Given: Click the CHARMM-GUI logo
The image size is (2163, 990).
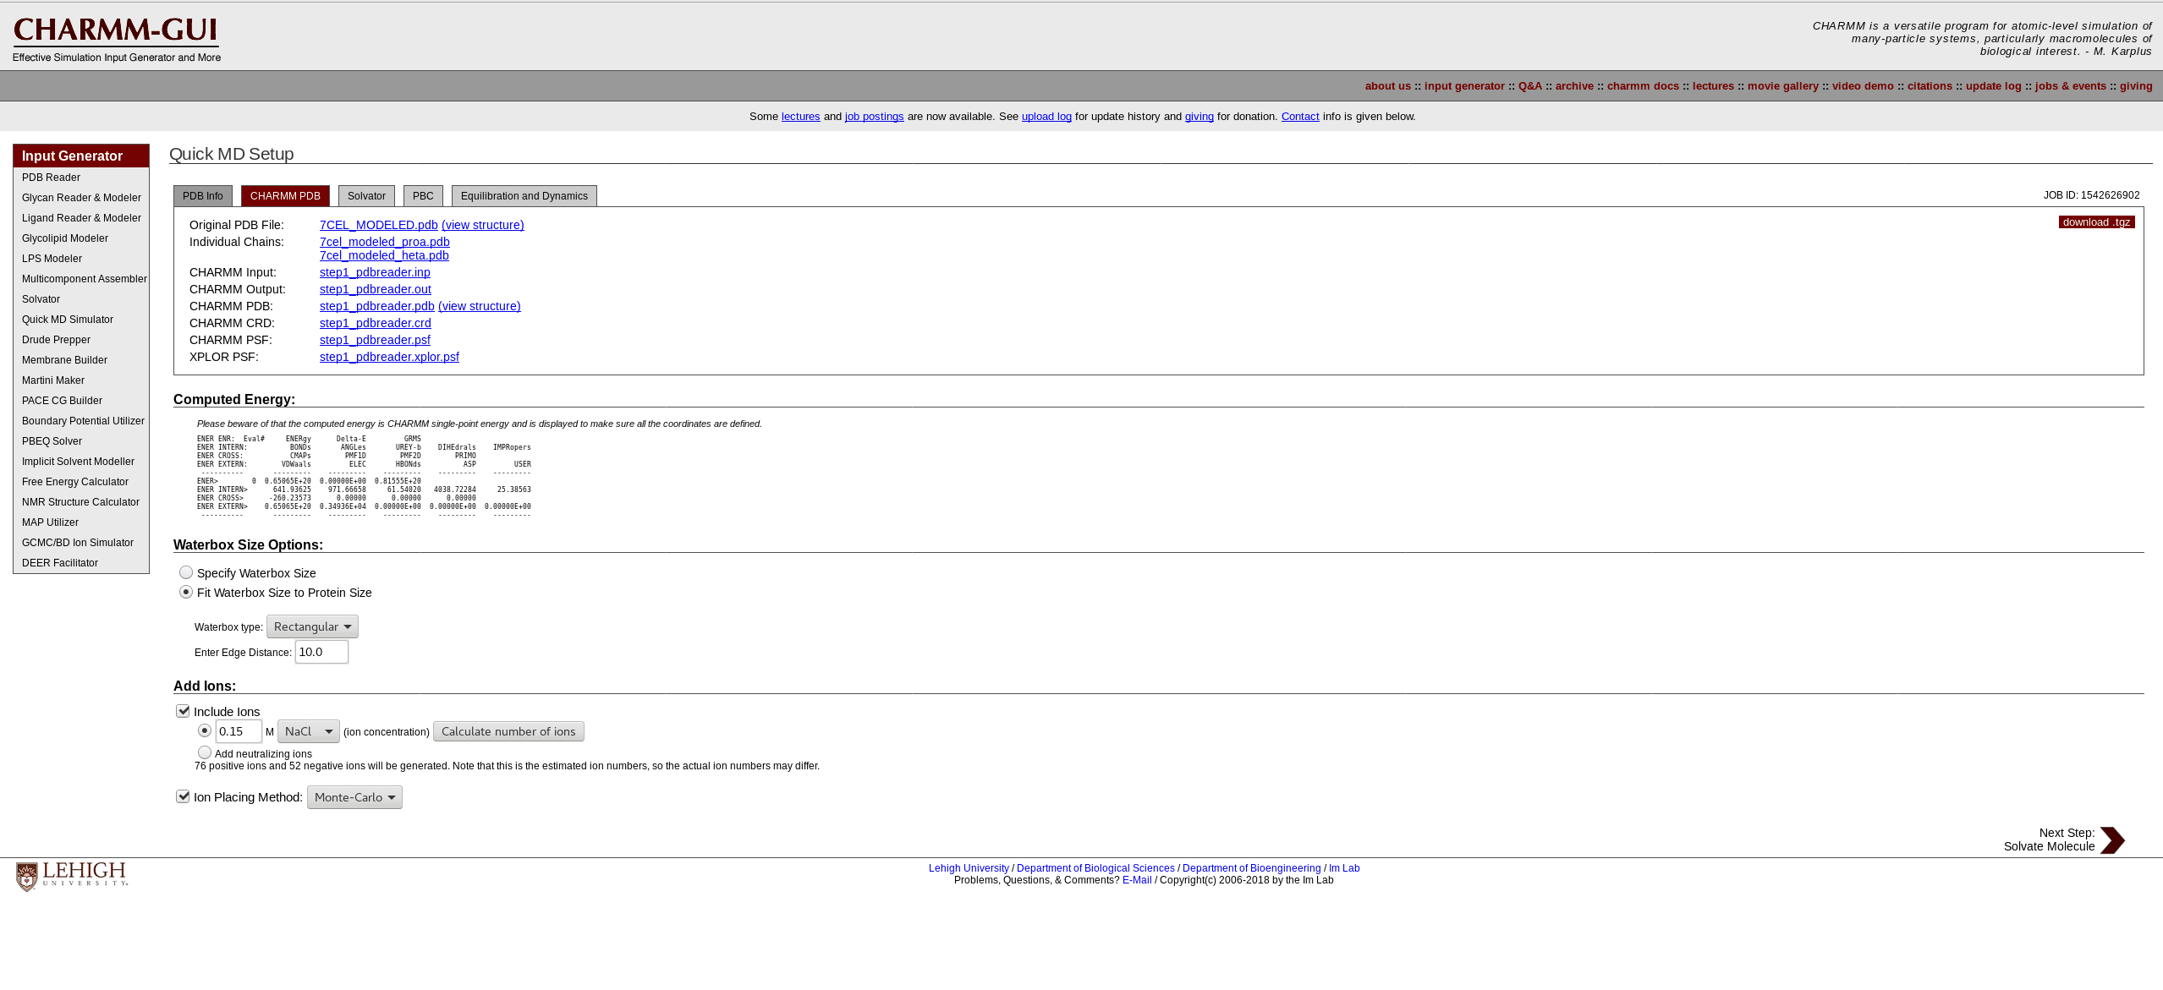Looking at the screenshot, I should [x=116, y=39].
